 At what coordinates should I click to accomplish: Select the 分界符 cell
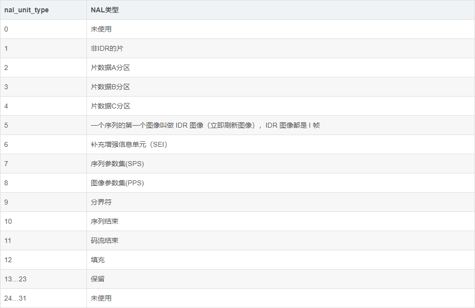281,202
